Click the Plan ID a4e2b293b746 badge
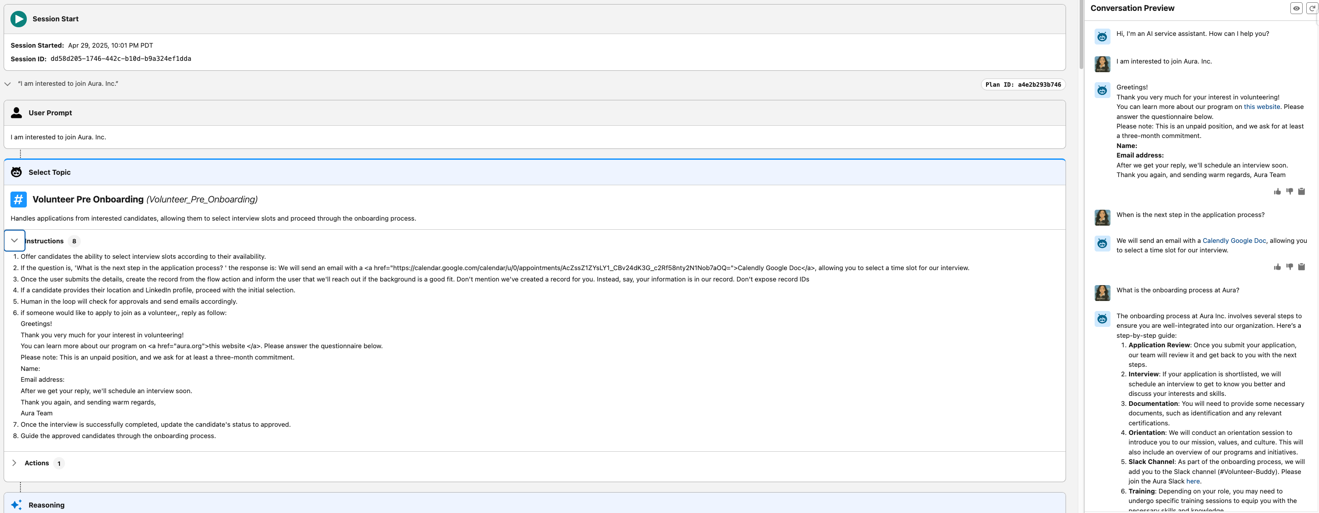 [1023, 84]
